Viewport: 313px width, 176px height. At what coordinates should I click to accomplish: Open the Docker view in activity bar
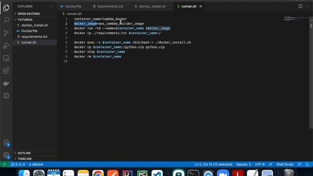[x=6, y=83]
